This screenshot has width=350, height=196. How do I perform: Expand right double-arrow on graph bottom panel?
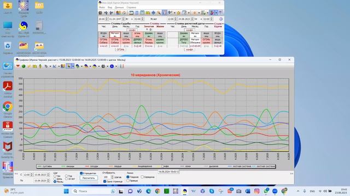tap(291, 174)
